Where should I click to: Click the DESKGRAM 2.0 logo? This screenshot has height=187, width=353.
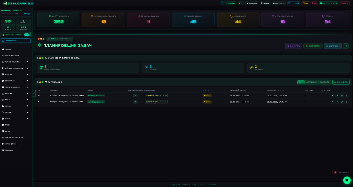coord(18,3)
